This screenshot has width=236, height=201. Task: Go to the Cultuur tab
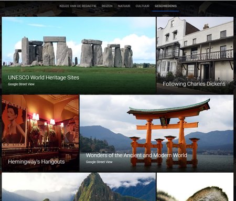point(143,6)
